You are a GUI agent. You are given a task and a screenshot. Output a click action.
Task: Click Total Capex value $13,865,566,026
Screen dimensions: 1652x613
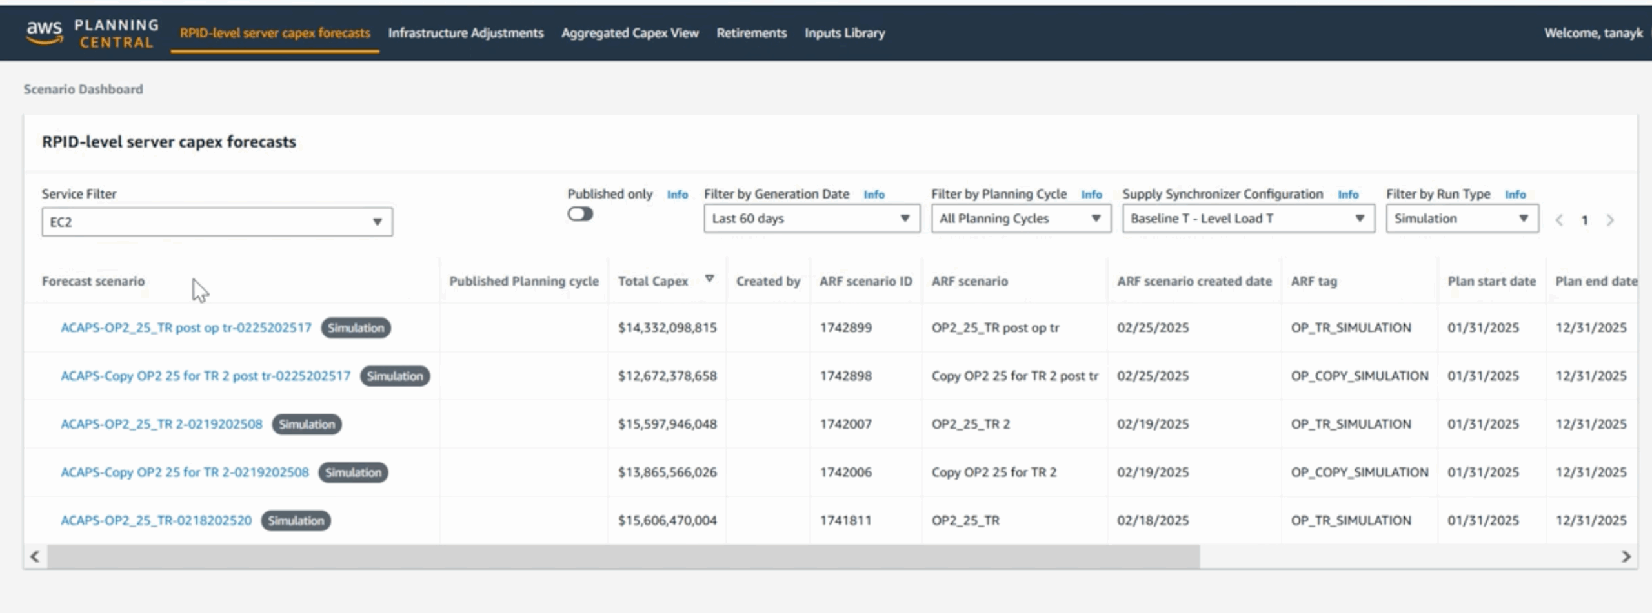pos(667,472)
